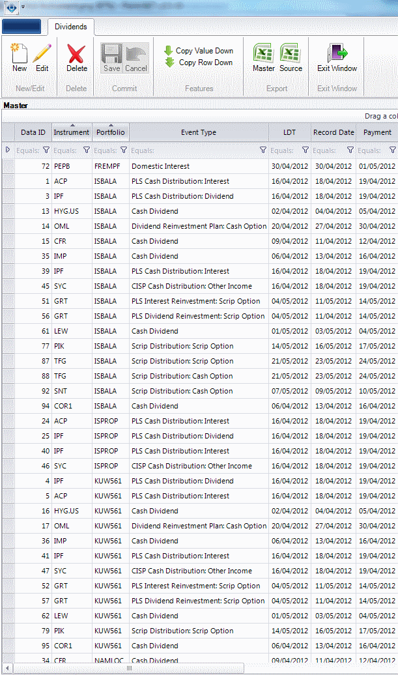Click Copy Value Down
Screen dimensions: 398x675
point(199,51)
